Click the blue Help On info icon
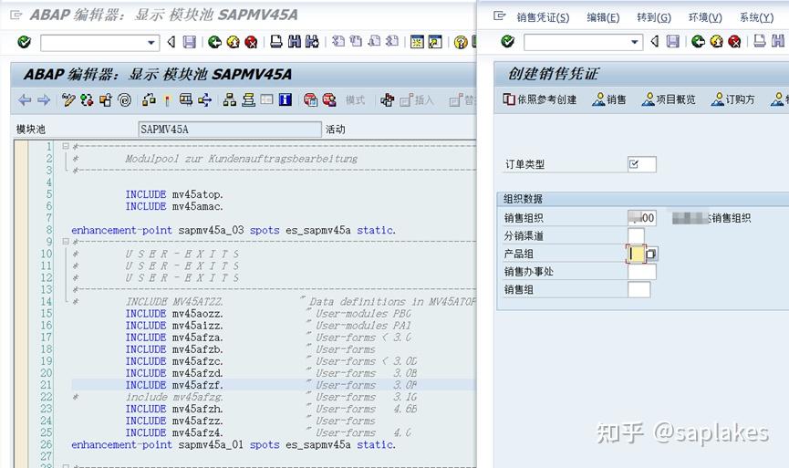 (x=285, y=99)
